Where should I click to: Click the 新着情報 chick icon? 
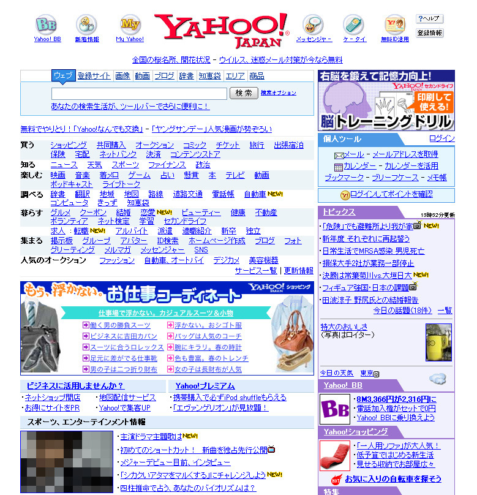[86, 25]
